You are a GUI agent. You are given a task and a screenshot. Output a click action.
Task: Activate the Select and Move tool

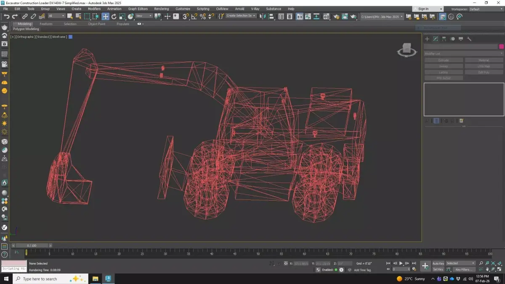[x=105, y=16]
